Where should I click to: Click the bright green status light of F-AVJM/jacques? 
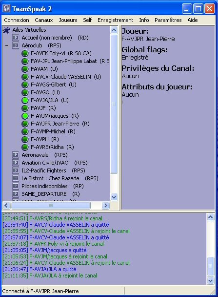25,116
